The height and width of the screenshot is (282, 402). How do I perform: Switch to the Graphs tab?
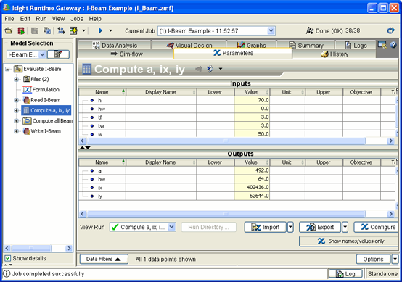point(251,45)
